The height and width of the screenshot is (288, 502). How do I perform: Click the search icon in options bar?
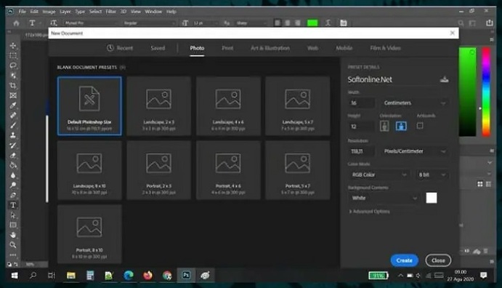(x=461, y=23)
